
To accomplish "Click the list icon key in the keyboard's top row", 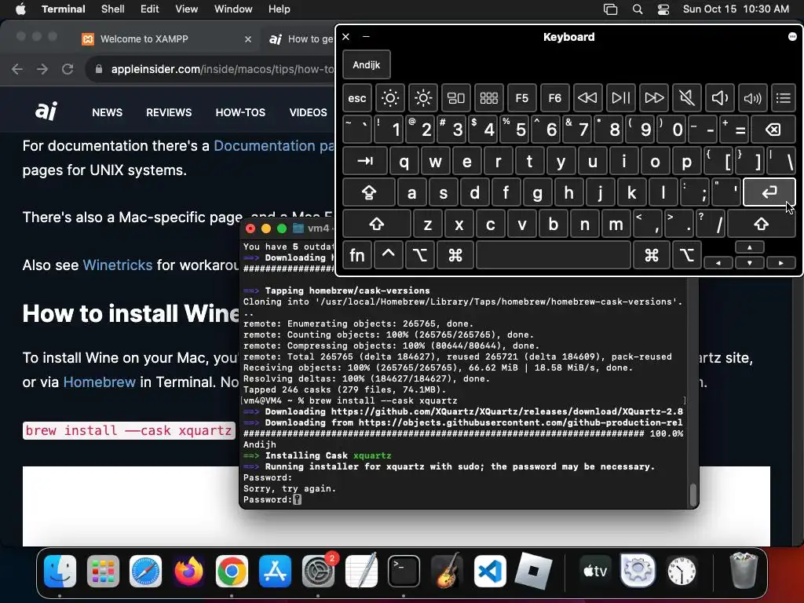I will pos(784,98).
